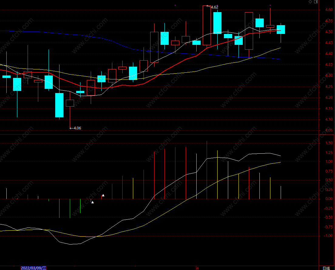Click the 4.40 value on price axis
This screenshot has width=335, height=270.
329,54
